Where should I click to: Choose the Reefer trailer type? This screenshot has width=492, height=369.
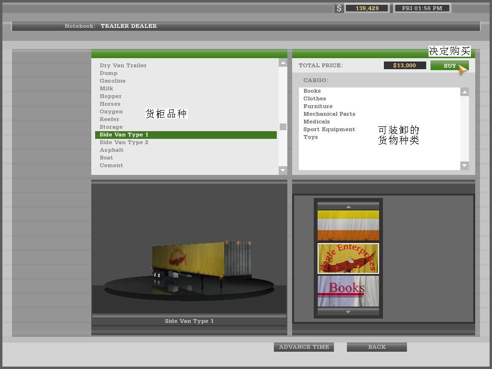[110, 119]
